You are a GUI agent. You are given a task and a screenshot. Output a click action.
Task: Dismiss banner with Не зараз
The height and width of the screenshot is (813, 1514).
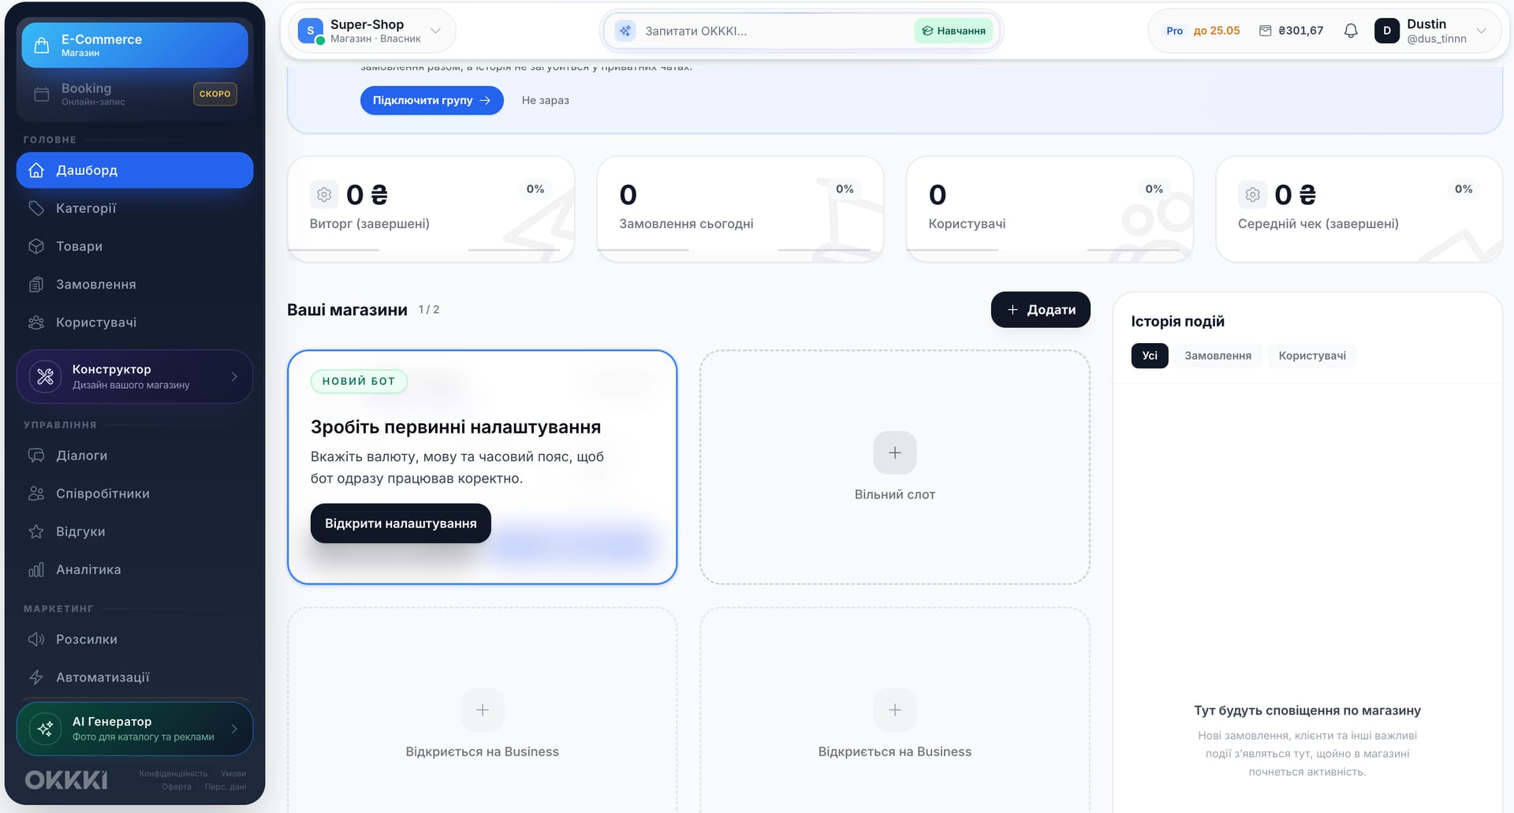(x=545, y=100)
